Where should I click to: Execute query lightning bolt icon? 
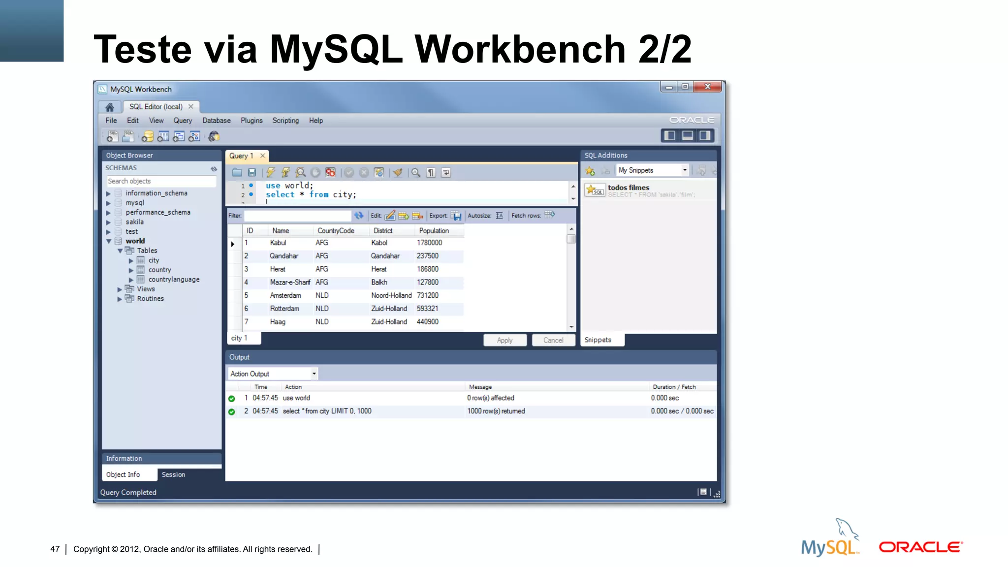(x=270, y=172)
